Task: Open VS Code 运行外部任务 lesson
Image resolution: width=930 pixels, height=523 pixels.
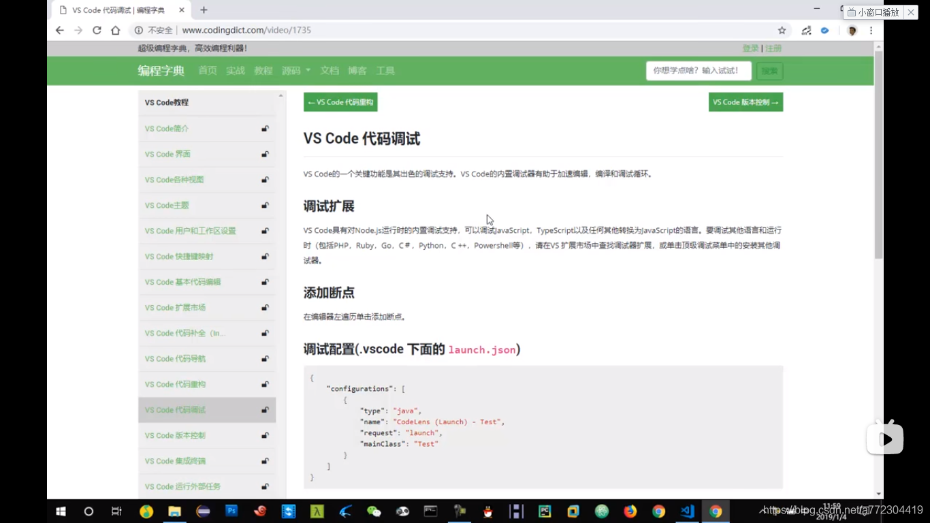Action: pyautogui.click(x=182, y=487)
